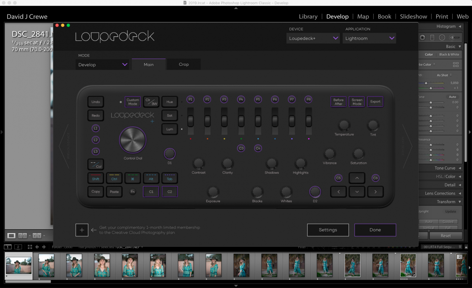Image resolution: width=472 pixels, height=288 pixels.
Task: Switch Basic panel to Black & White treatment
Action: click(449, 54)
